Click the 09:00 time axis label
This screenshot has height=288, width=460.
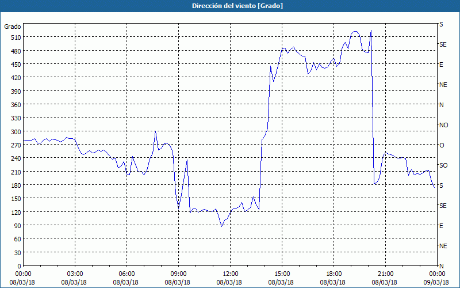pos(178,274)
